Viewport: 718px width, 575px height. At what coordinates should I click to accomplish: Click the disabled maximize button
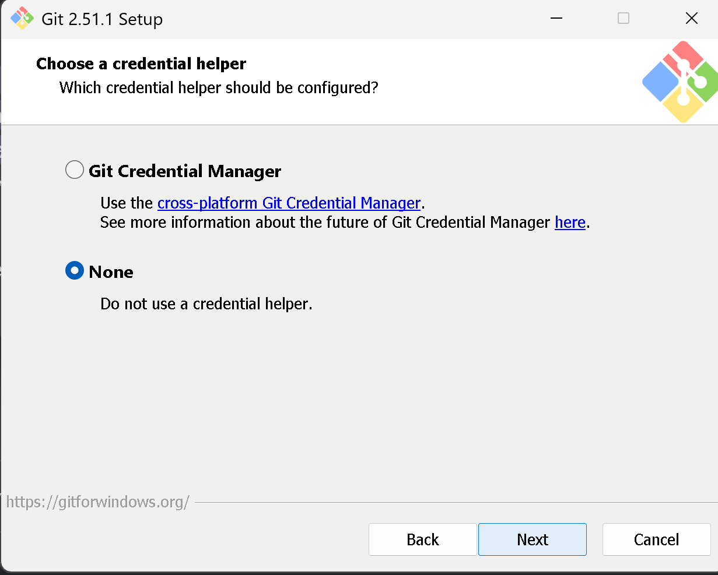(x=624, y=19)
